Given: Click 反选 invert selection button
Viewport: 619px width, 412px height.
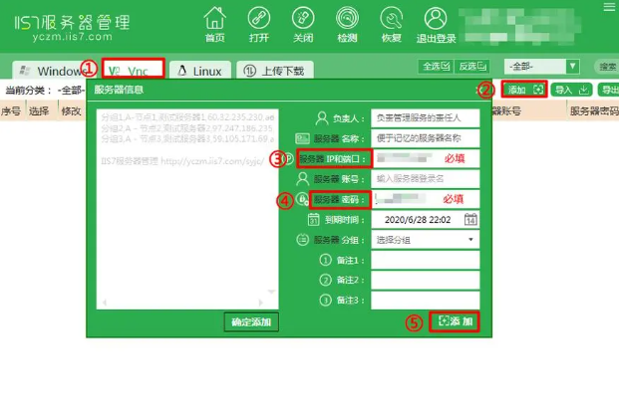Looking at the screenshot, I should point(472,67).
